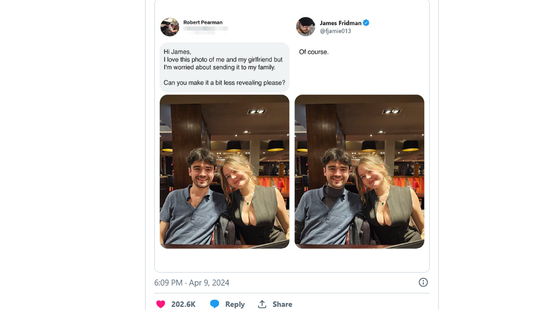
Task: Click the Robert Pearman display name
Action: point(203,23)
